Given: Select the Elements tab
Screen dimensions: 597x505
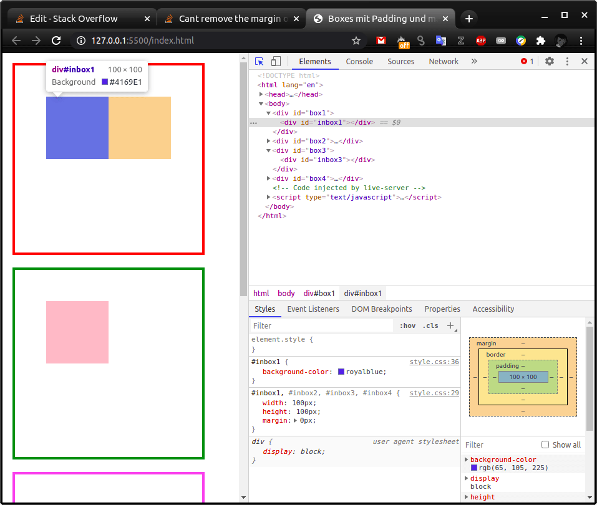Looking at the screenshot, I should (x=315, y=61).
